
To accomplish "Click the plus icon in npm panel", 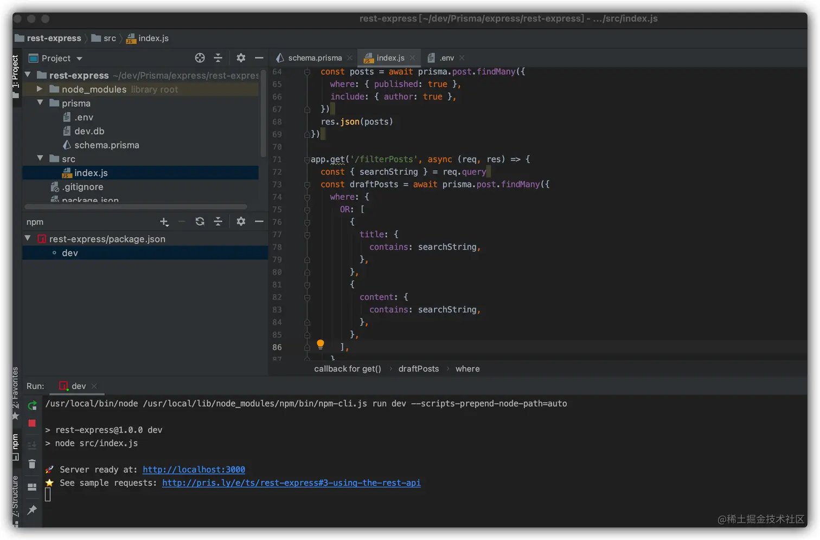I will click(x=164, y=222).
